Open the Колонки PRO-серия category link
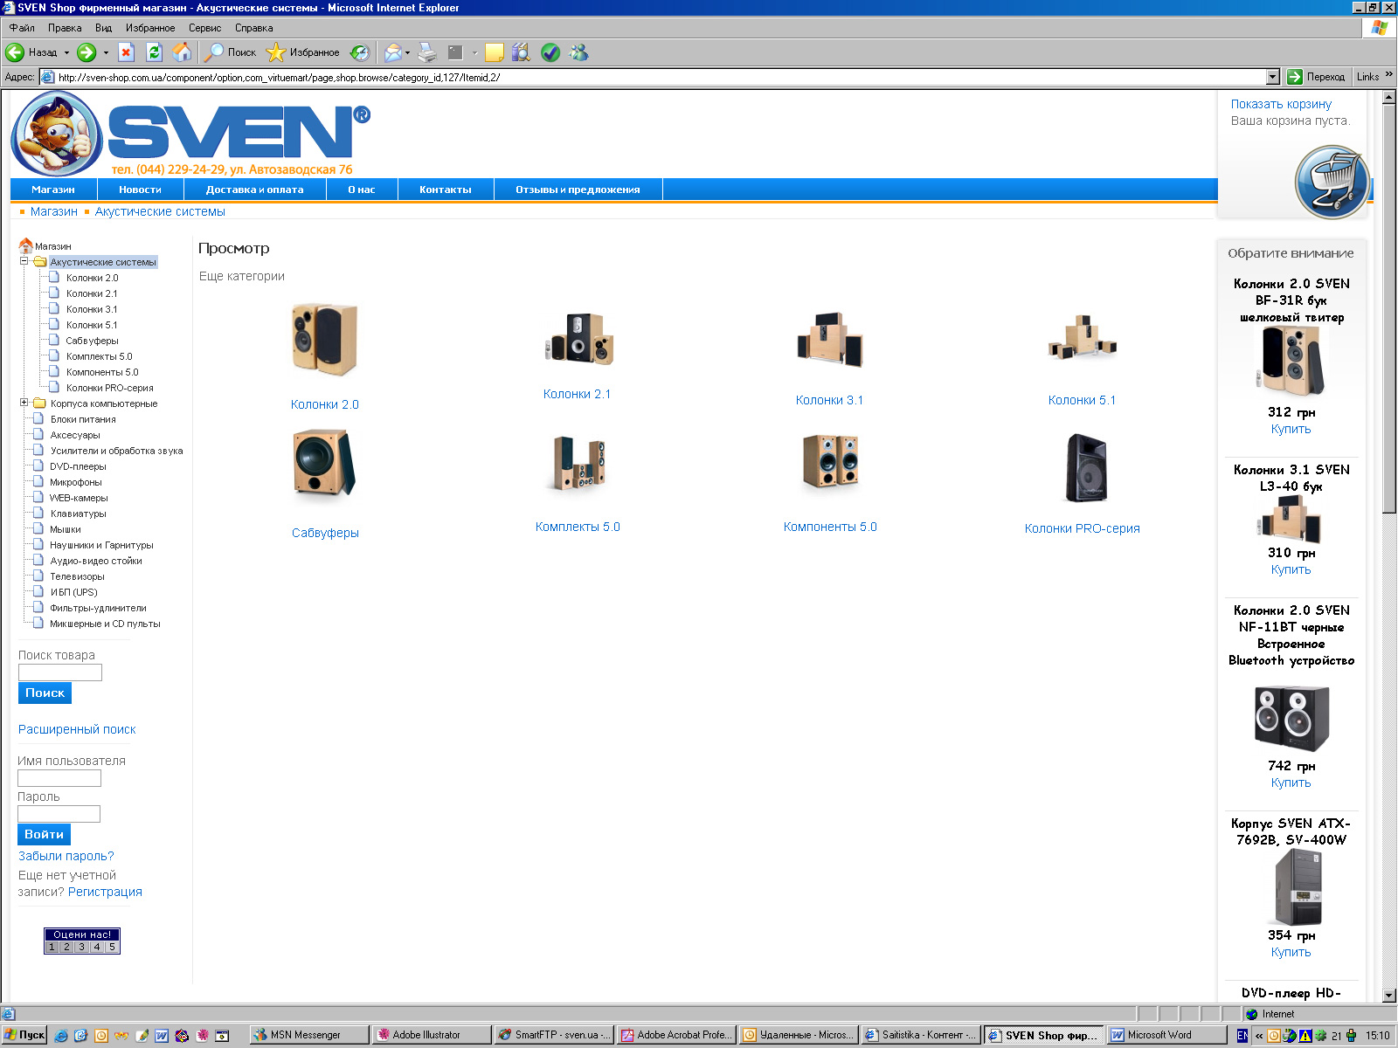1398x1048 pixels. tap(1082, 528)
